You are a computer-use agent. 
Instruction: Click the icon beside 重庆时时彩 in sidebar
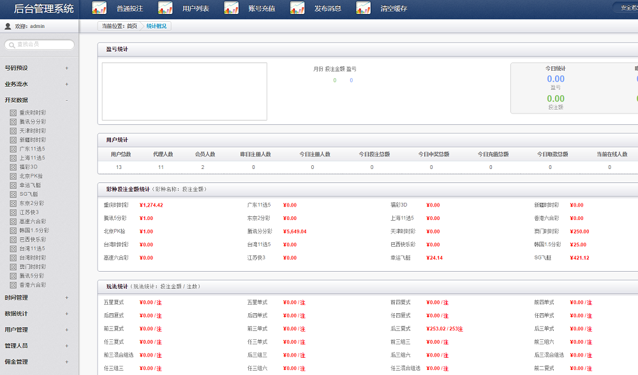tap(13, 112)
